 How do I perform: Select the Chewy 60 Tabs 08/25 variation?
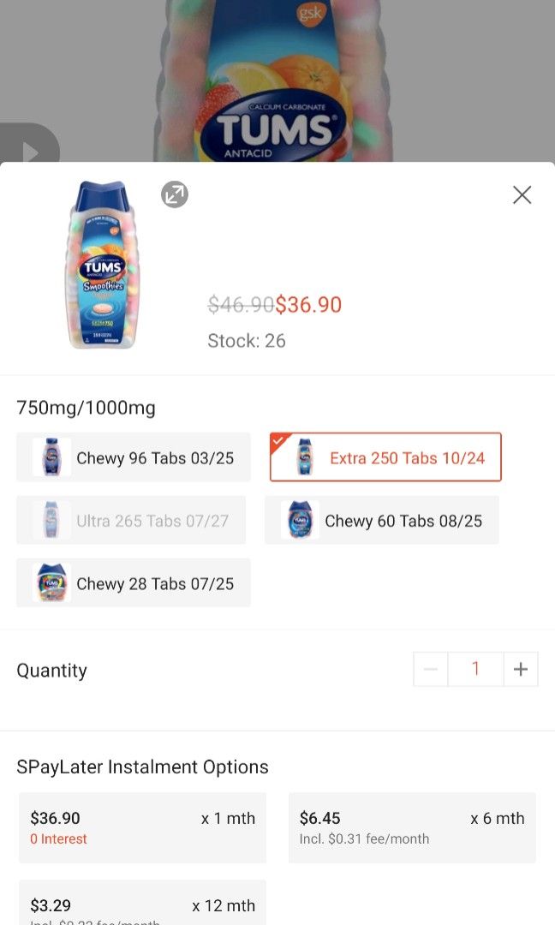point(382,521)
